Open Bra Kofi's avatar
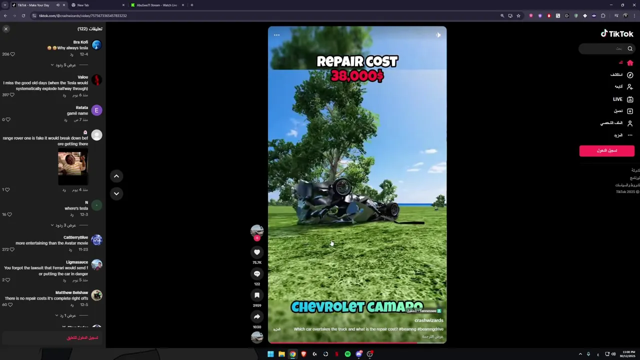Image resolution: width=640 pixels, height=360 pixels. (x=96, y=45)
